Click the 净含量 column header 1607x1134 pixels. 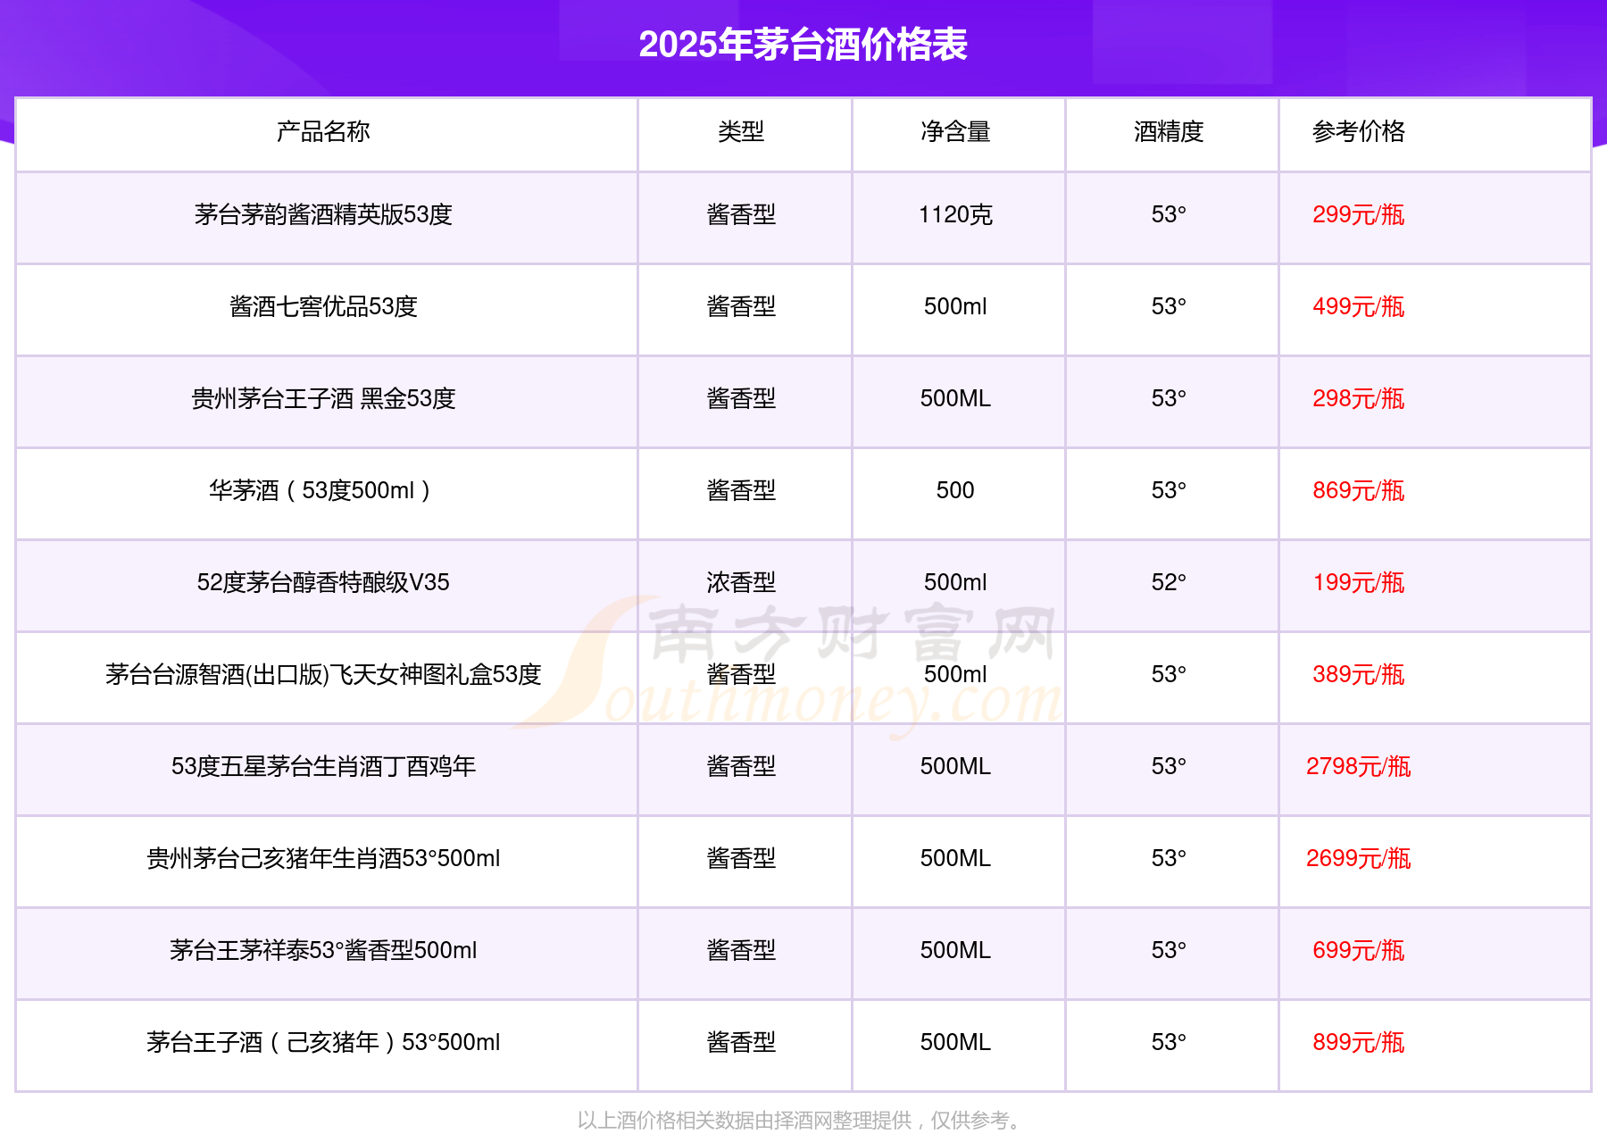955,132
